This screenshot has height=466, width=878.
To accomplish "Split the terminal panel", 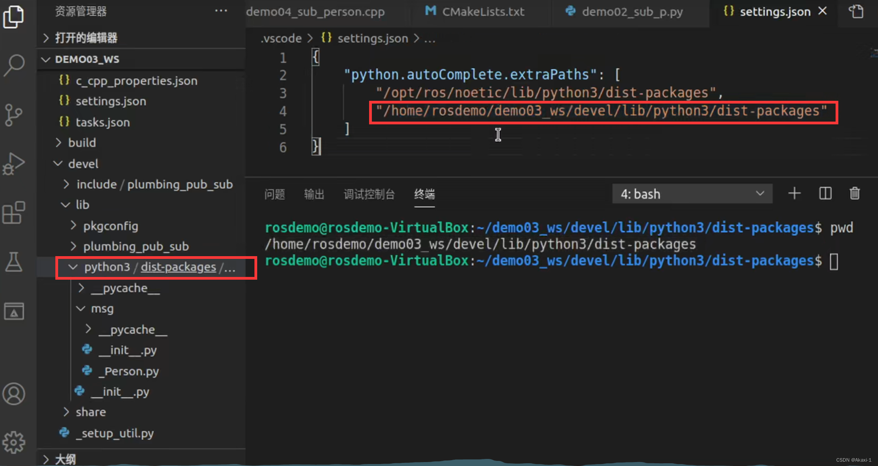I will (825, 193).
